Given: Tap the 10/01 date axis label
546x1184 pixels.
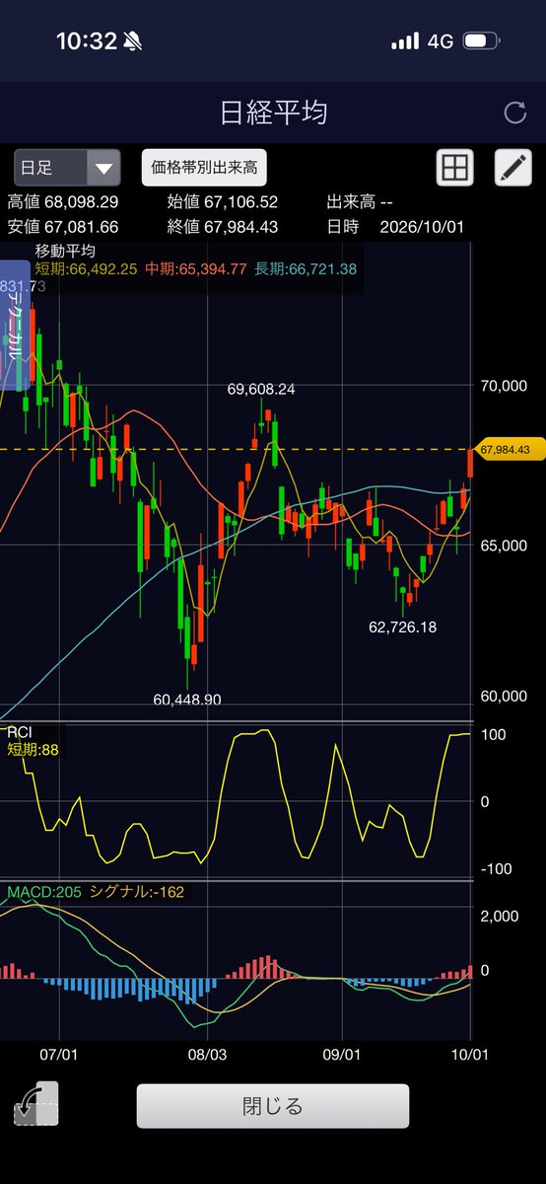Looking at the screenshot, I should coord(469,1055).
